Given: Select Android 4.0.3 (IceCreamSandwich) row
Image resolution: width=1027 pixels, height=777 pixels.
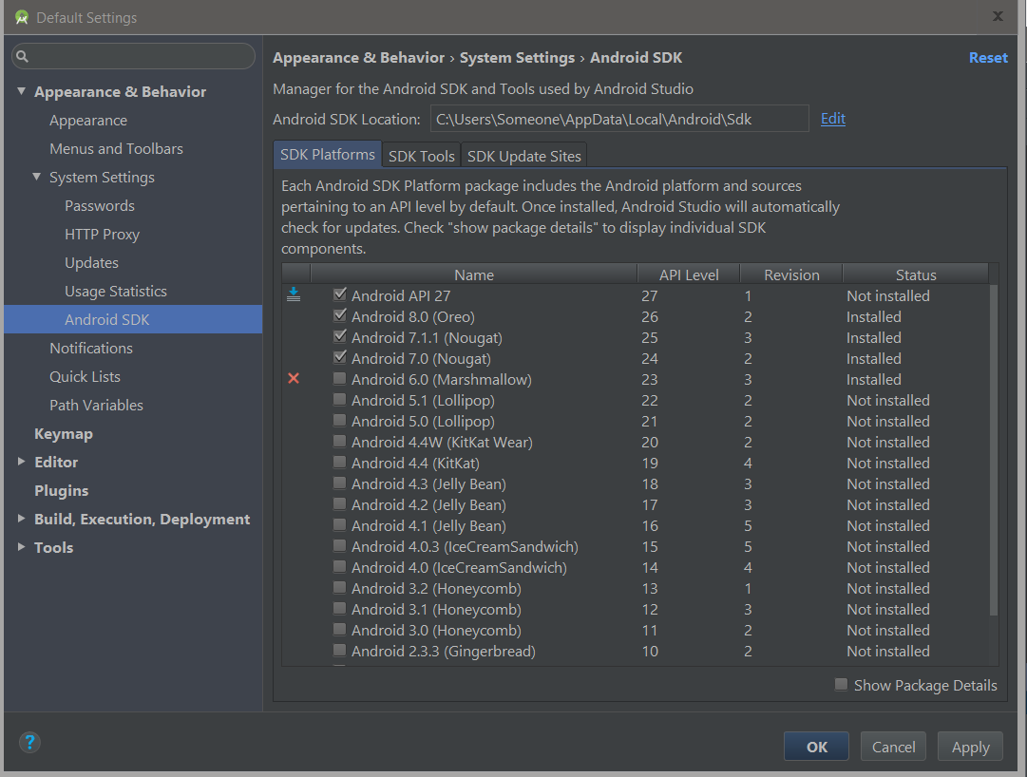Looking at the screenshot, I should (636, 546).
